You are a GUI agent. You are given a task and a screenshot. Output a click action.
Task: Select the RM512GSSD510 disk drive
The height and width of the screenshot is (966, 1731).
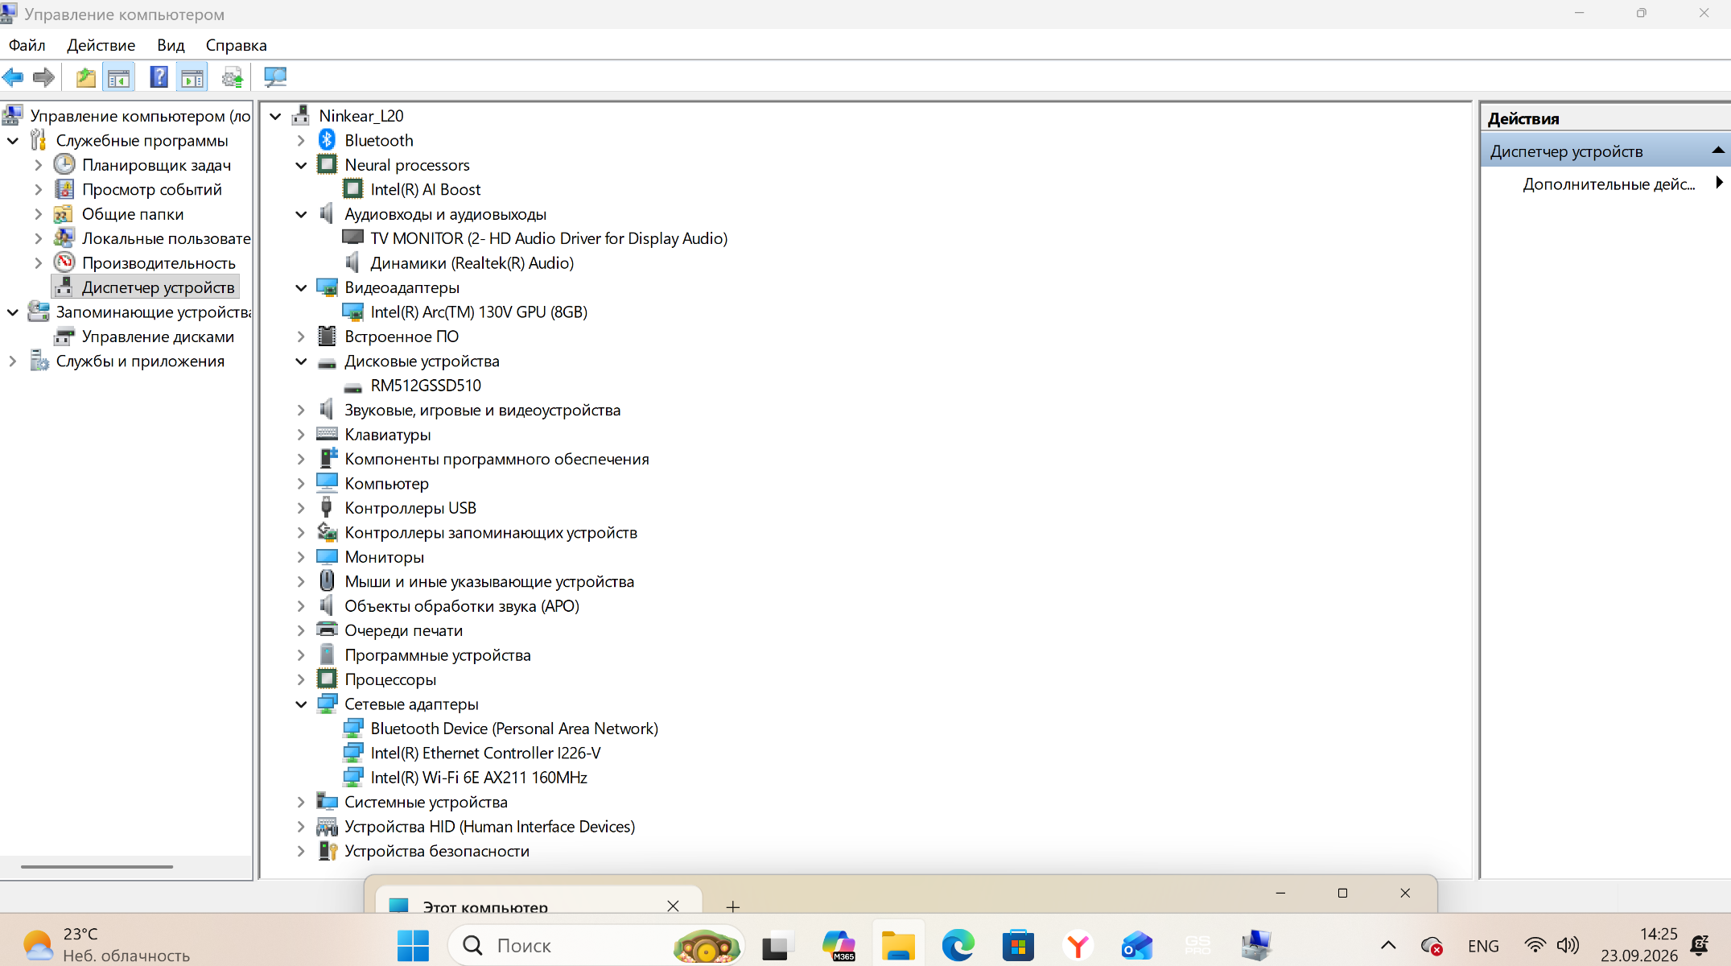[x=425, y=386]
